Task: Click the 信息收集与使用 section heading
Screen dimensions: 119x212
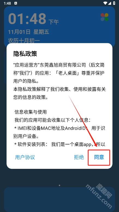Action: (x=31, y=112)
